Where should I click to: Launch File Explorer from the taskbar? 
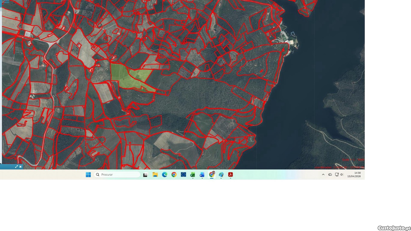click(x=155, y=175)
